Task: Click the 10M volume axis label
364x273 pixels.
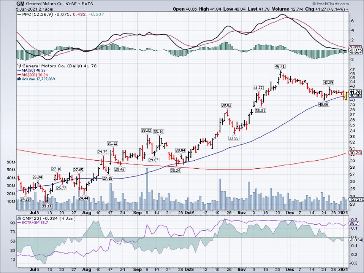Action: pos(11,201)
